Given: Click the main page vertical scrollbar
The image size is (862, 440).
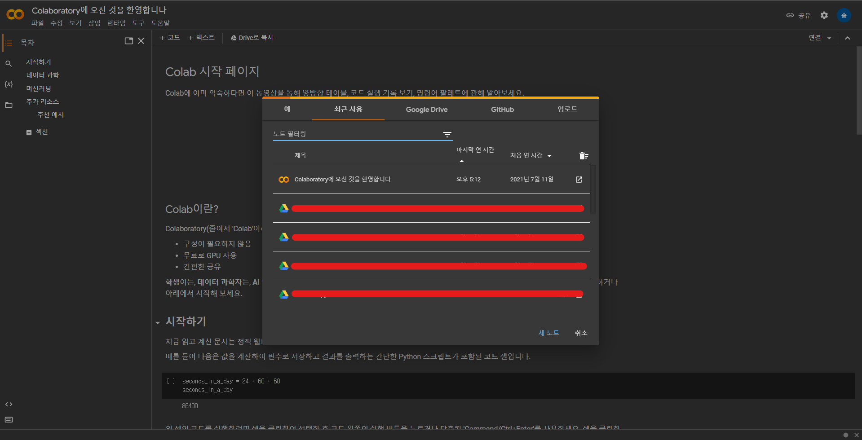Looking at the screenshot, I should click(859, 90).
